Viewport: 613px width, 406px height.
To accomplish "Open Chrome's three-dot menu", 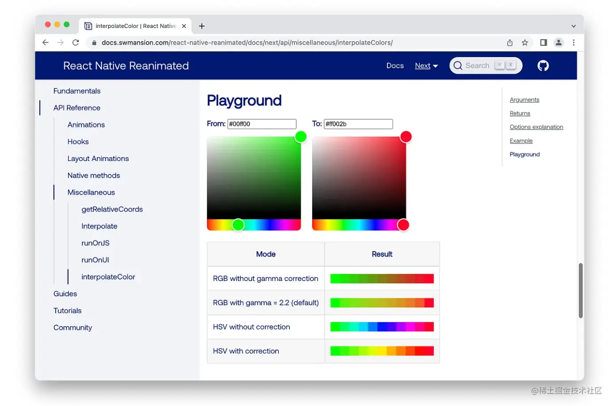I will (574, 42).
